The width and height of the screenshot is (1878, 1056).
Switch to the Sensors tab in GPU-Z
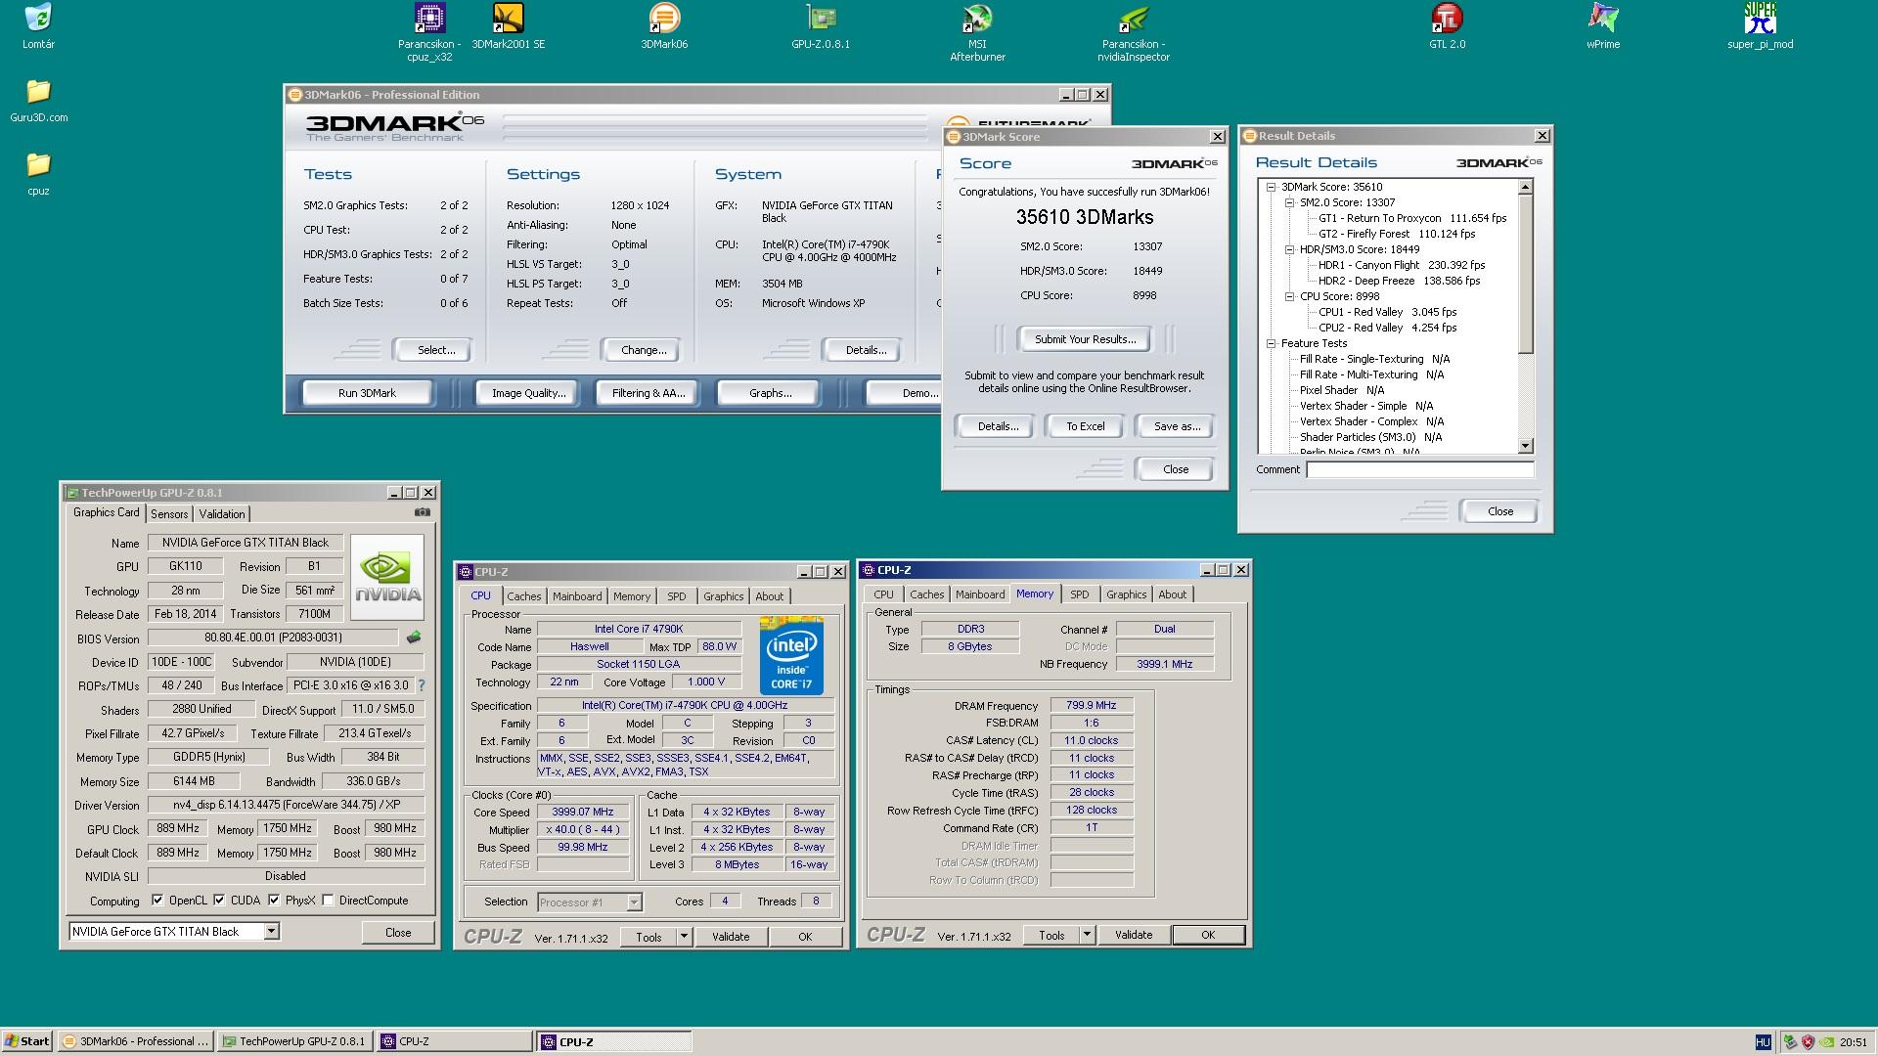[169, 514]
